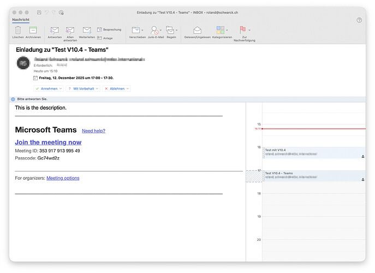Click the sender avatar picture
This screenshot has width=375, height=273.
[x=23, y=63]
